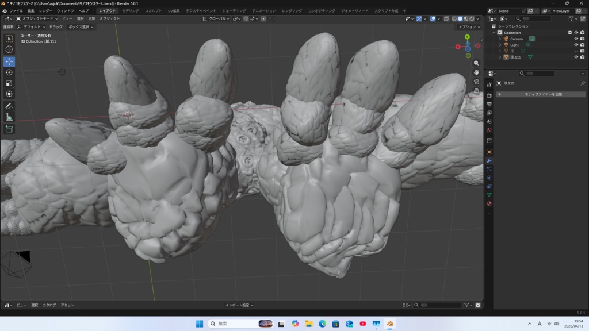Expand the Light item in the outliner
Screen dimensions: 589x331
[x=500, y=45]
